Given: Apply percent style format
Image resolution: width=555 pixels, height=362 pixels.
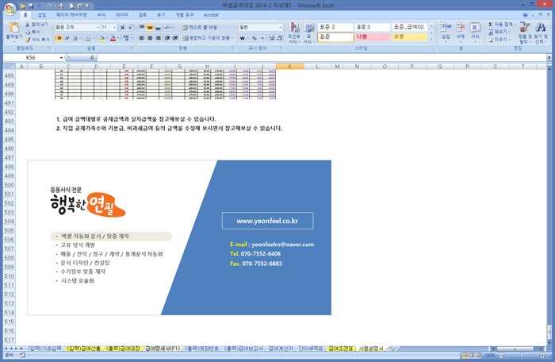Looking at the screenshot, I should click(255, 38).
